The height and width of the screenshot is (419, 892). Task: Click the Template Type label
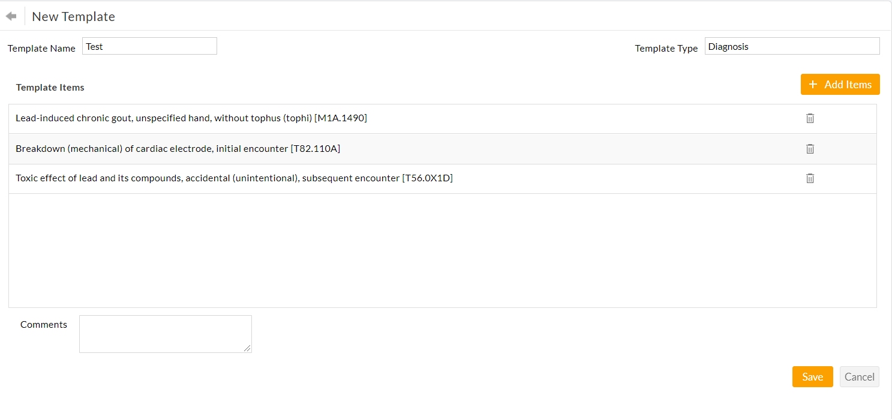[666, 49]
